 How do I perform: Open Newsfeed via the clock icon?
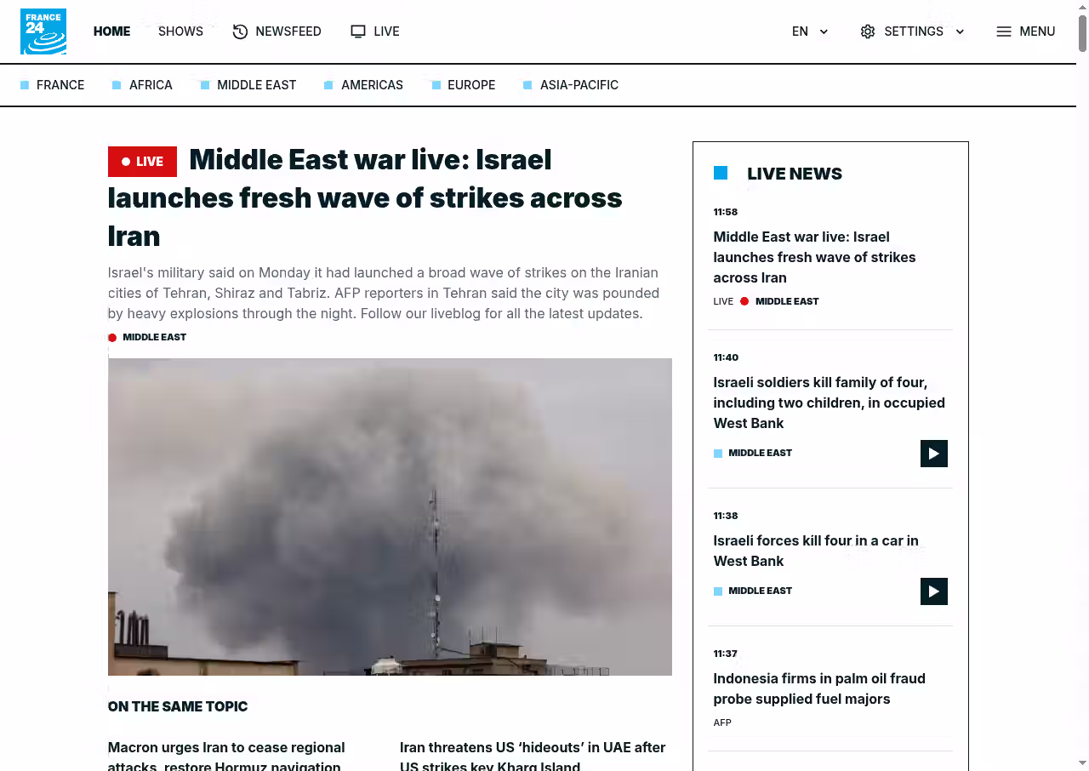click(x=240, y=31)
